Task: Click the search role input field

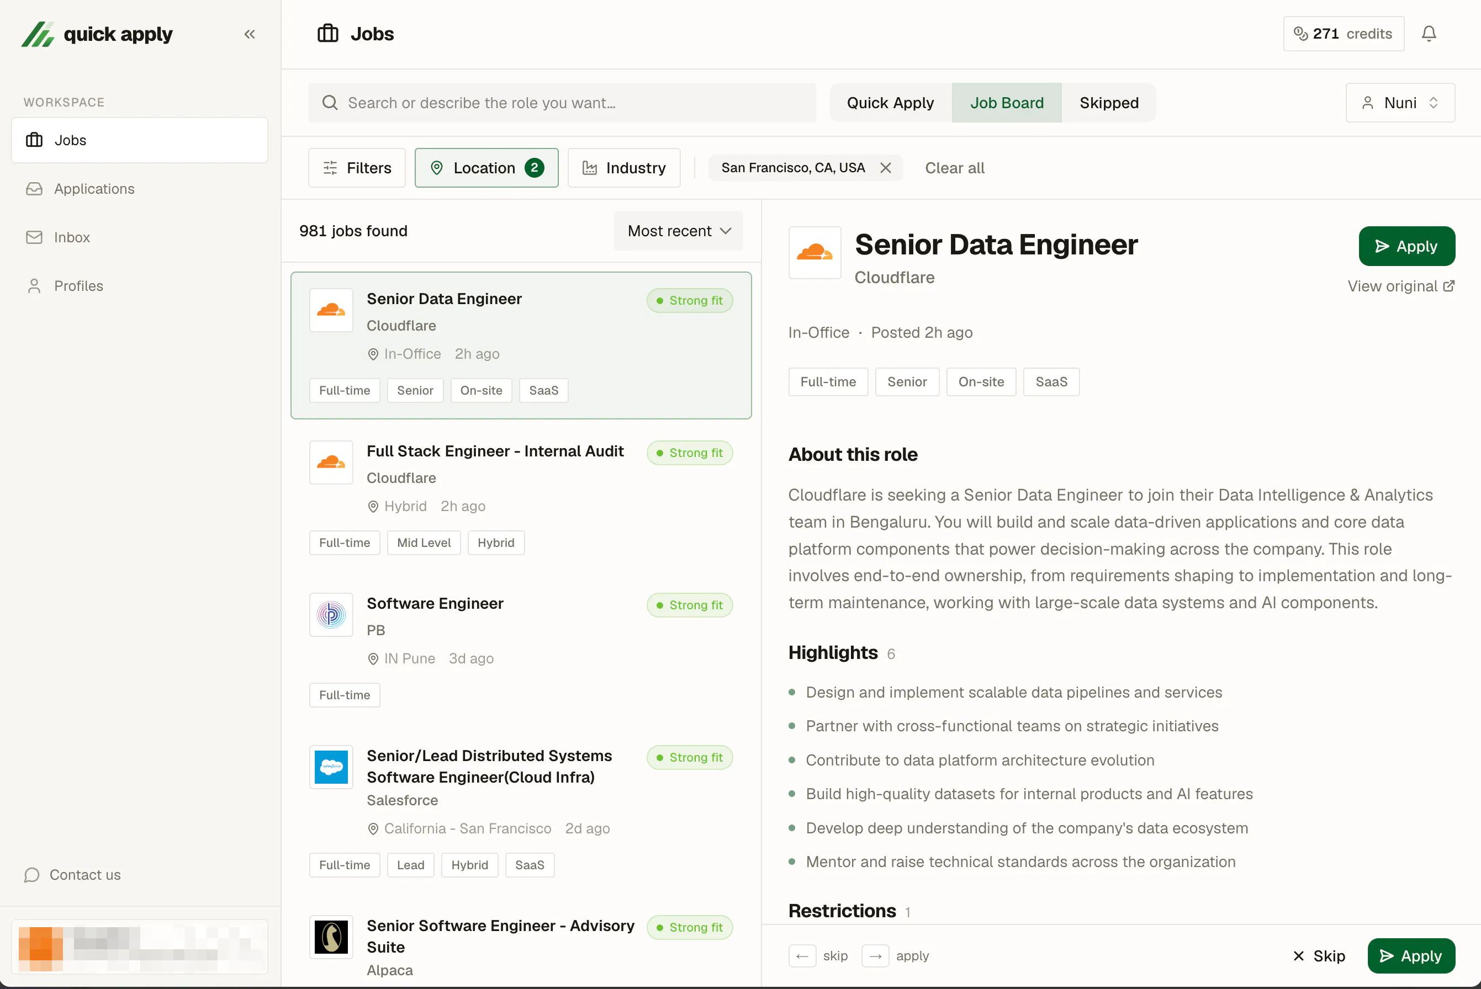Action: pos(562,103)
